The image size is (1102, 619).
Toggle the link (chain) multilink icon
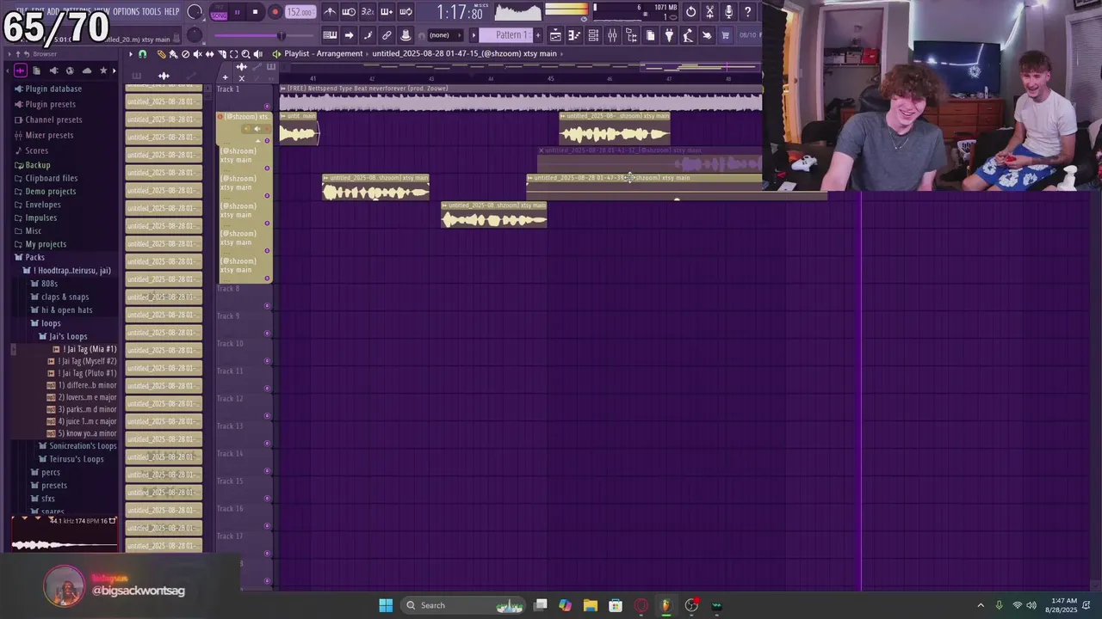coord(387,35)
